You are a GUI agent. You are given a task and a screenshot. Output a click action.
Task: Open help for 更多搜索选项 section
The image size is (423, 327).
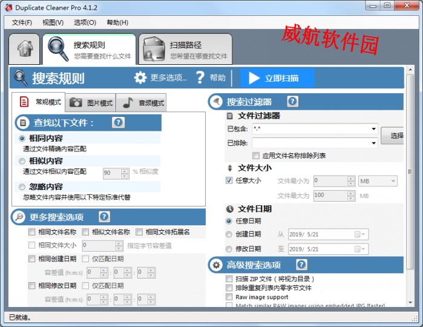point(105,217)
